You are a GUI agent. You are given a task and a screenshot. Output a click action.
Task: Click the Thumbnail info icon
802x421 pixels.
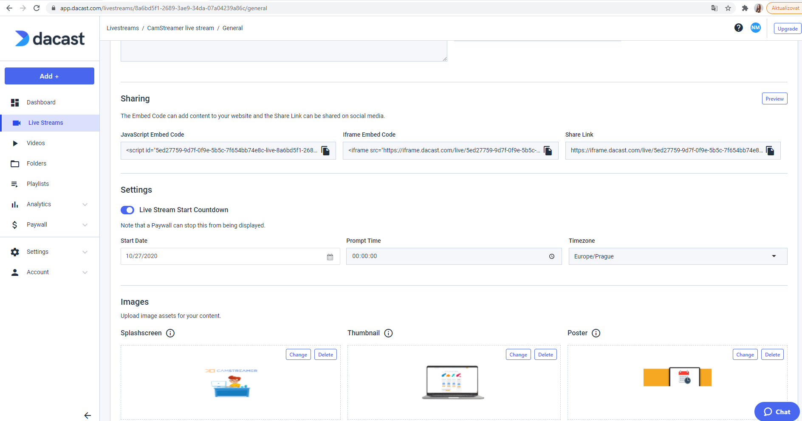(x=388, y=333)
